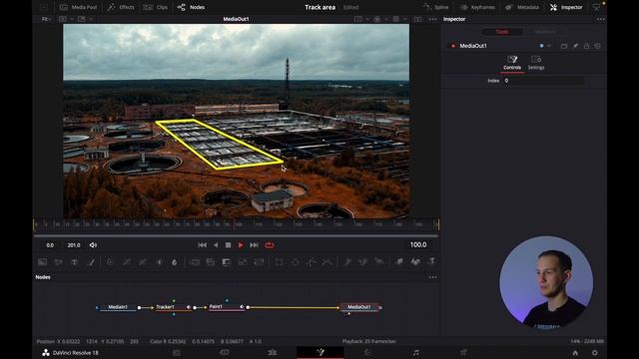Viewport: 639px width, 359px height.
Task: Open Project Settings gear icon
Action: click(x=595, y=353)
